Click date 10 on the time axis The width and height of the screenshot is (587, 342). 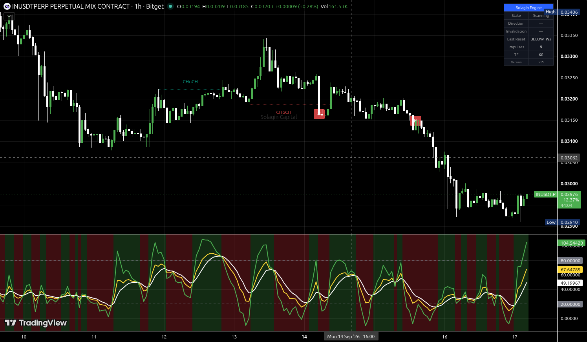[x=24, y=337]
